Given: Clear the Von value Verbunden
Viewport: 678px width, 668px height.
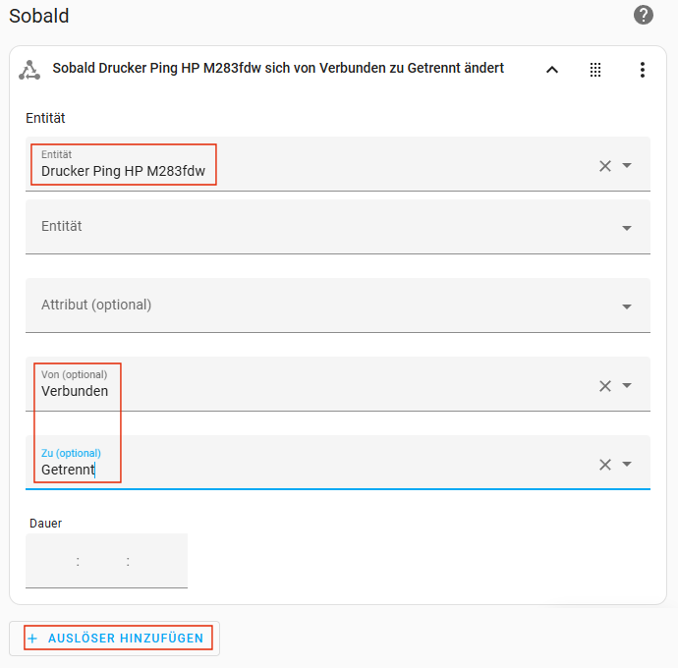Looking at the screenshot, I should 605,386.
